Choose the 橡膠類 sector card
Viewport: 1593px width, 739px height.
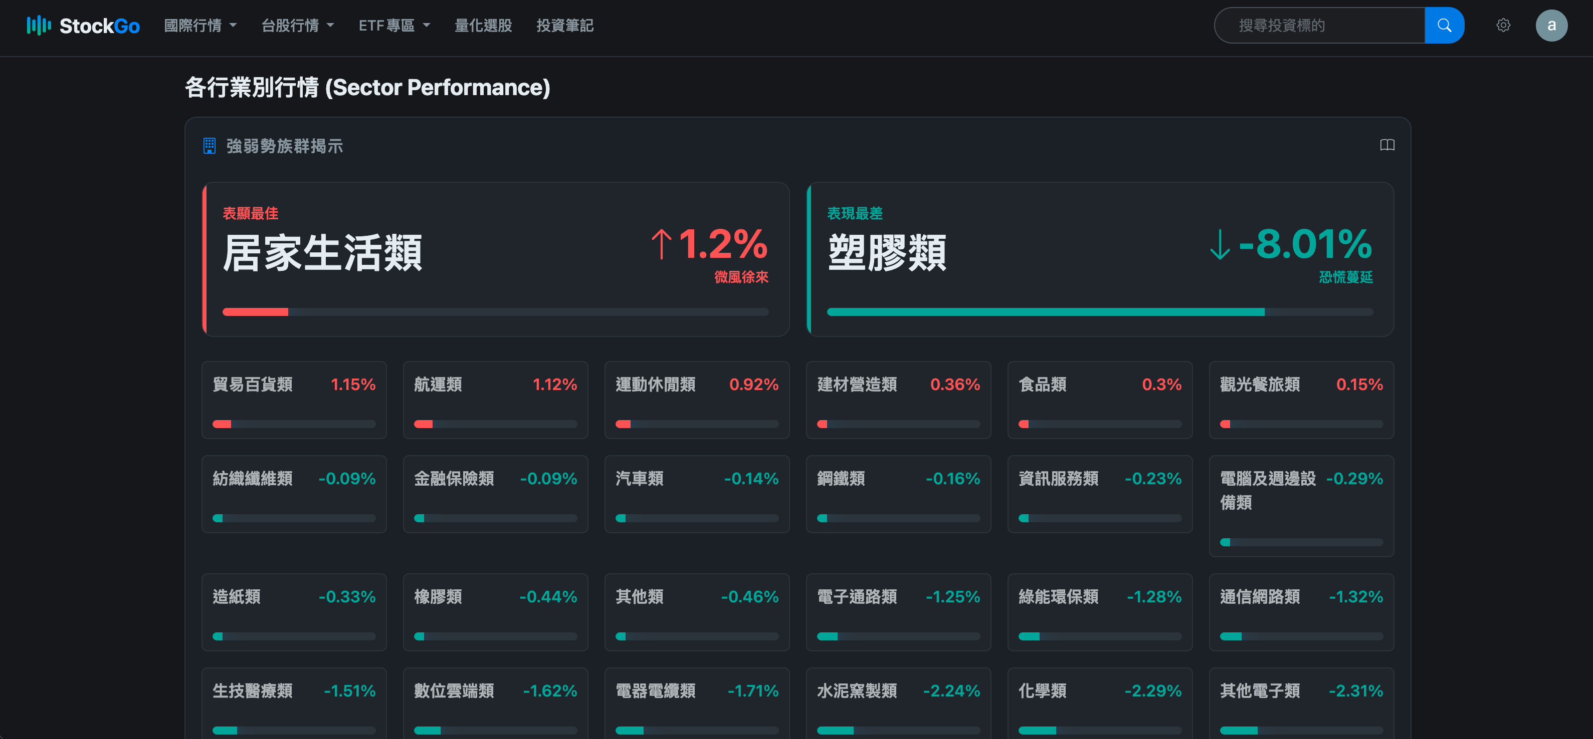point(495,612)
